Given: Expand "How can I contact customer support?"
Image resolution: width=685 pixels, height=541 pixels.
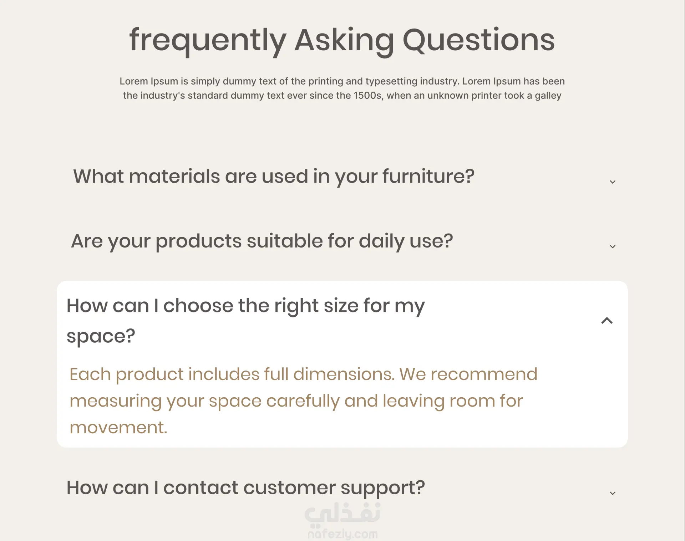Looking at the screenshot, I should pyautogui.click(x=245, y=488).
